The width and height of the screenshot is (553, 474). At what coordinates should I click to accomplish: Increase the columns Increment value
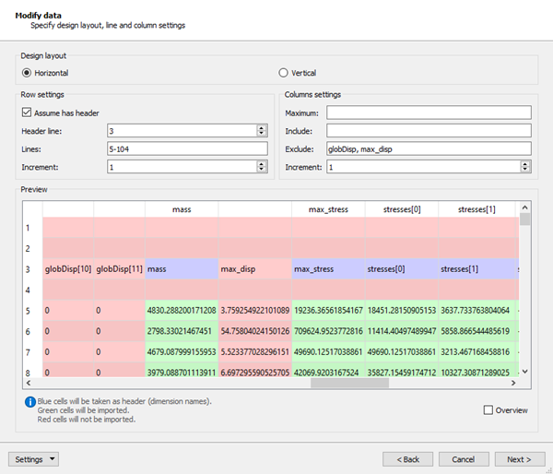coord(525,164)
